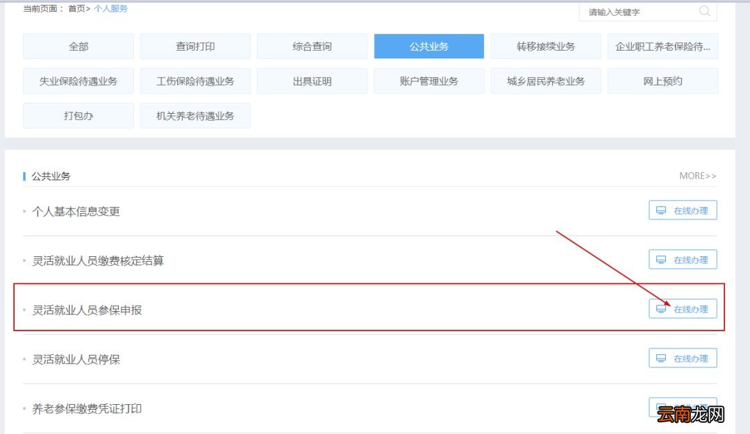Screen dimensions: 750x434
Task: Select the 查询打印 category tab
Action: click(x=195, y=47)
